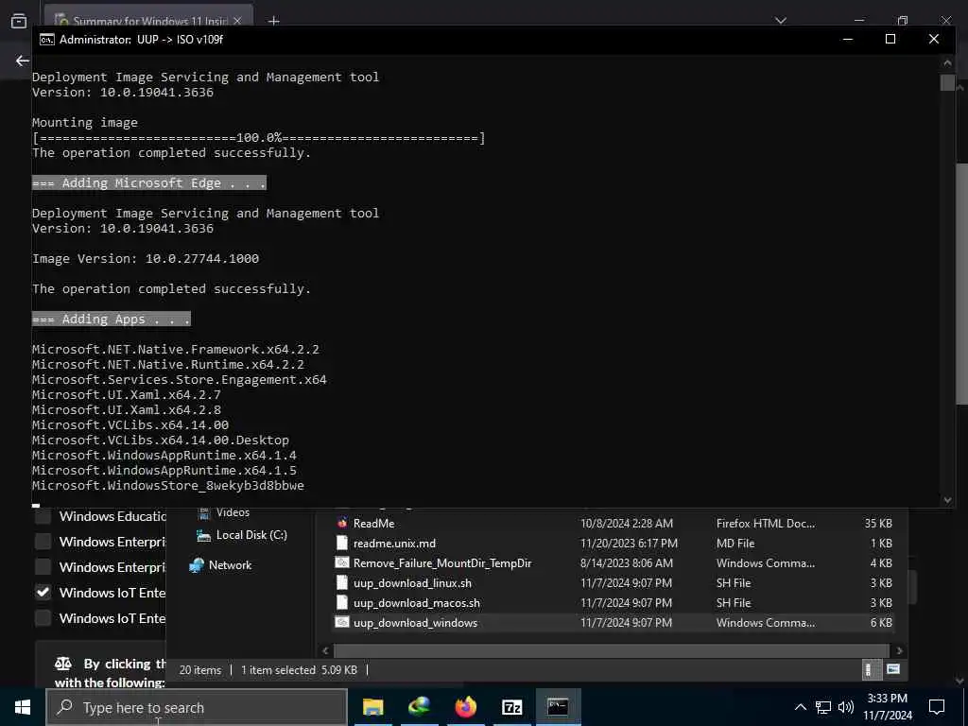
Task: Click the taskbar search box
Action: coord(197,707)
